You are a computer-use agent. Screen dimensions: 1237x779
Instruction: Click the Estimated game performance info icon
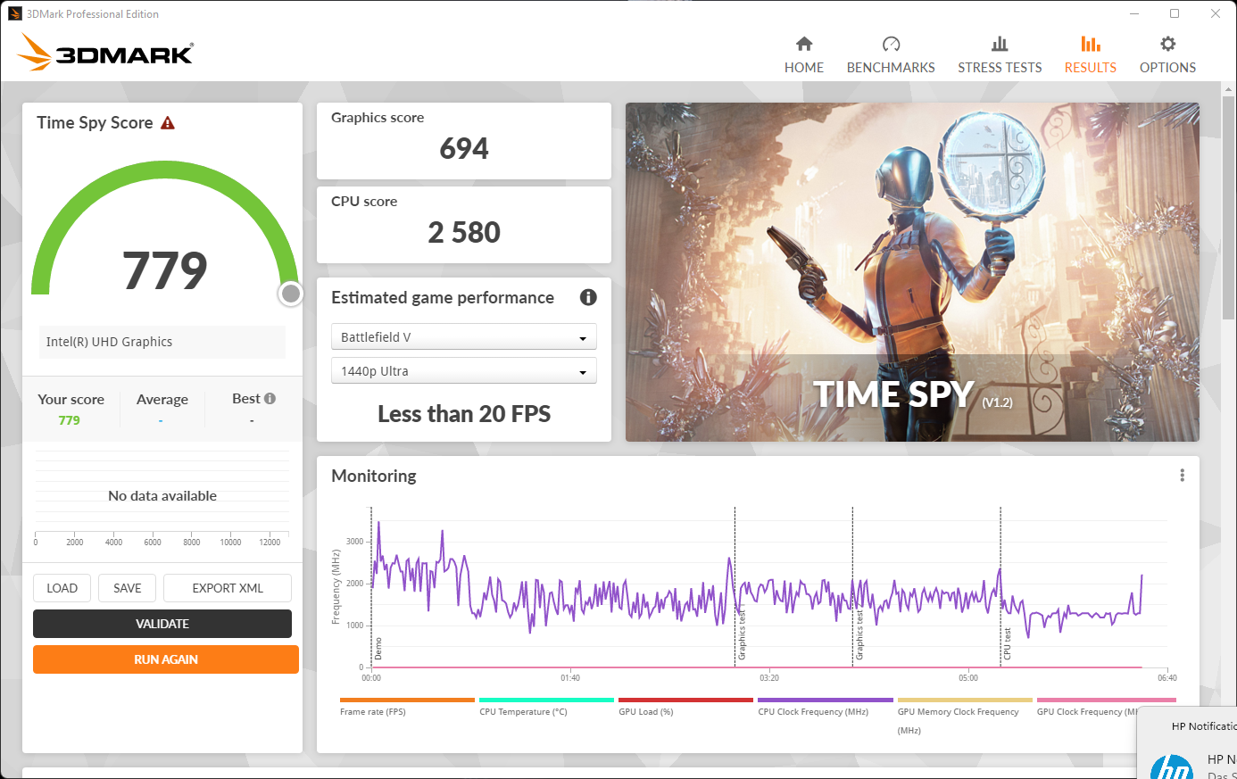click(x=588, y=297)
